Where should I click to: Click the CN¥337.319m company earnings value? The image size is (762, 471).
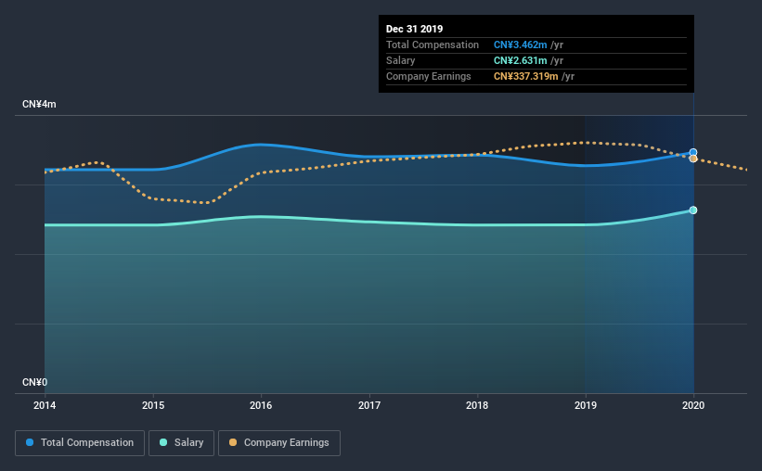(x=526, y=76)
